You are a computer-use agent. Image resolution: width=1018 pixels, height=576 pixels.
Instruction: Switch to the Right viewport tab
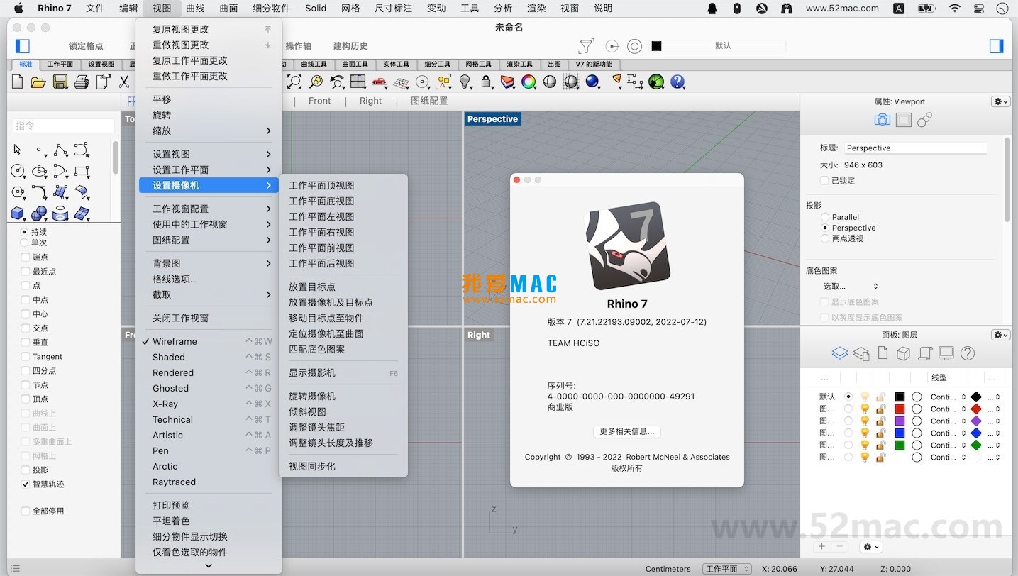(x=370, y=100)
